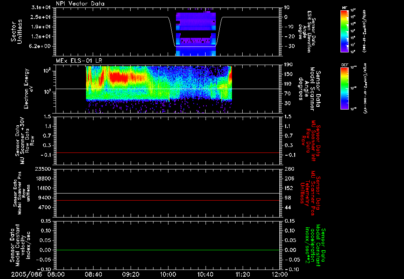Select the "MEx ELS-01 LR" panel title
Screen dimensions: 404x279
[x=79, y=61]
